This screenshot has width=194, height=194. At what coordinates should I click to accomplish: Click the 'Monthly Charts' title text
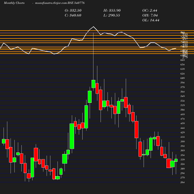click(x=14, y=3)
